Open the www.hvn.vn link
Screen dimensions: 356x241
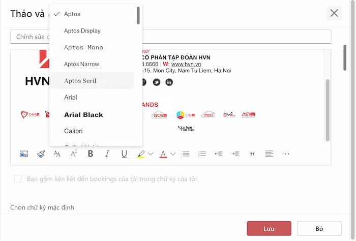pos(186,64)
